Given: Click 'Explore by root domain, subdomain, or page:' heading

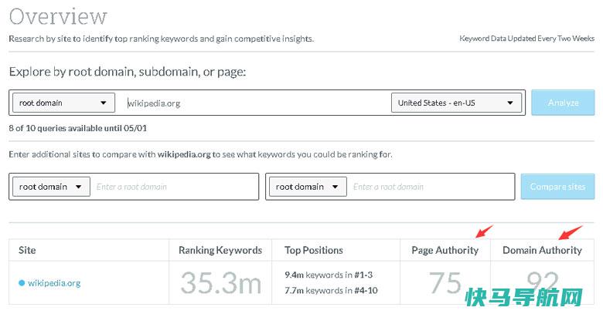Looking at the screenshot, I should pyautogui.click(x=128, y=72).
